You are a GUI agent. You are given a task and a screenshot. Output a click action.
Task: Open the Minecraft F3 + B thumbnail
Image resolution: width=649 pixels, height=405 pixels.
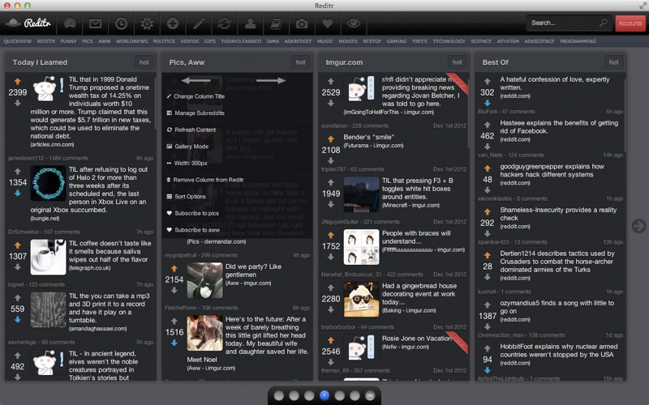tap(361, 194)
